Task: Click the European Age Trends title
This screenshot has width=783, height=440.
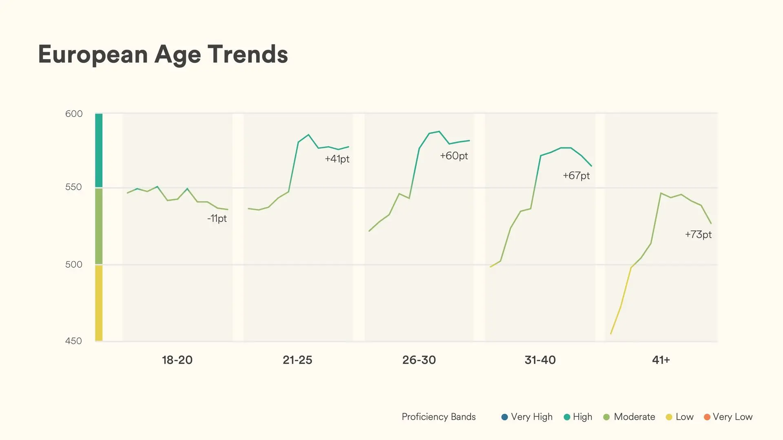Action: pyautogui.click(x=163, y=54)
